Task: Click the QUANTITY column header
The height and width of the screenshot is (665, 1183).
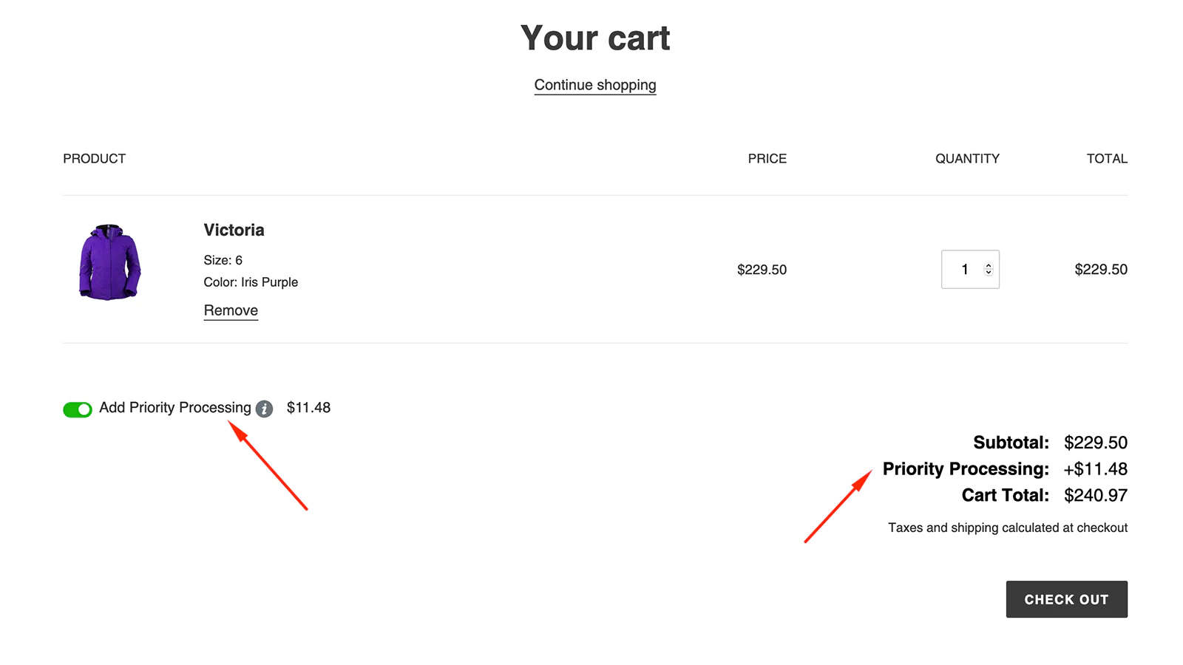Action: [x=967, y=159]
